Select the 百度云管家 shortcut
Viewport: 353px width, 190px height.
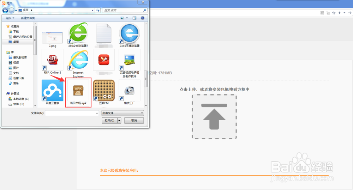point(53,92)
